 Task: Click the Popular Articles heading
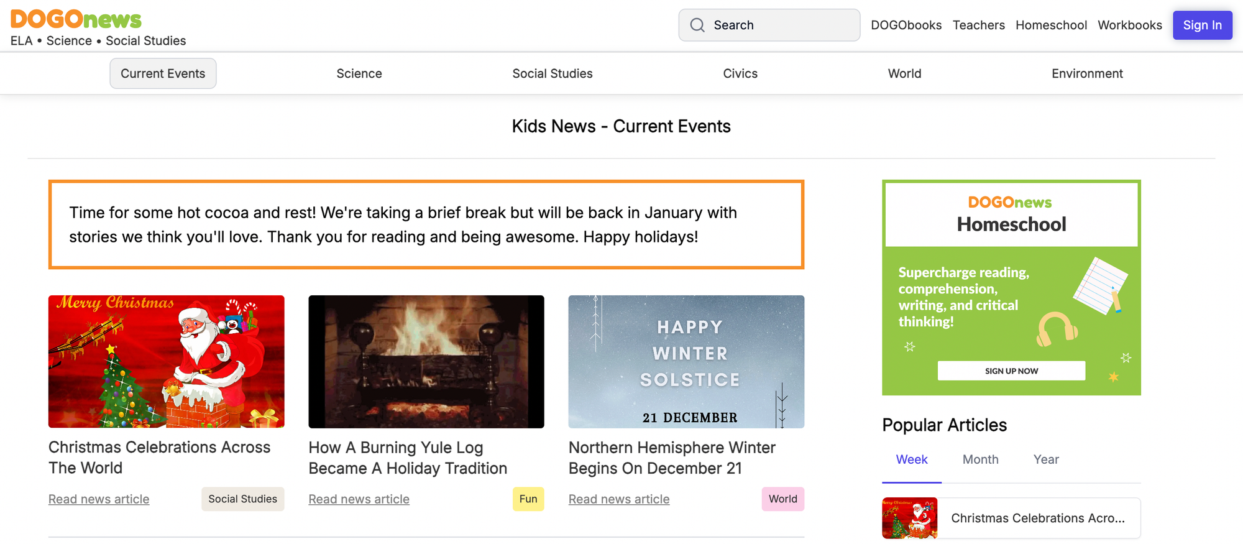945,425
